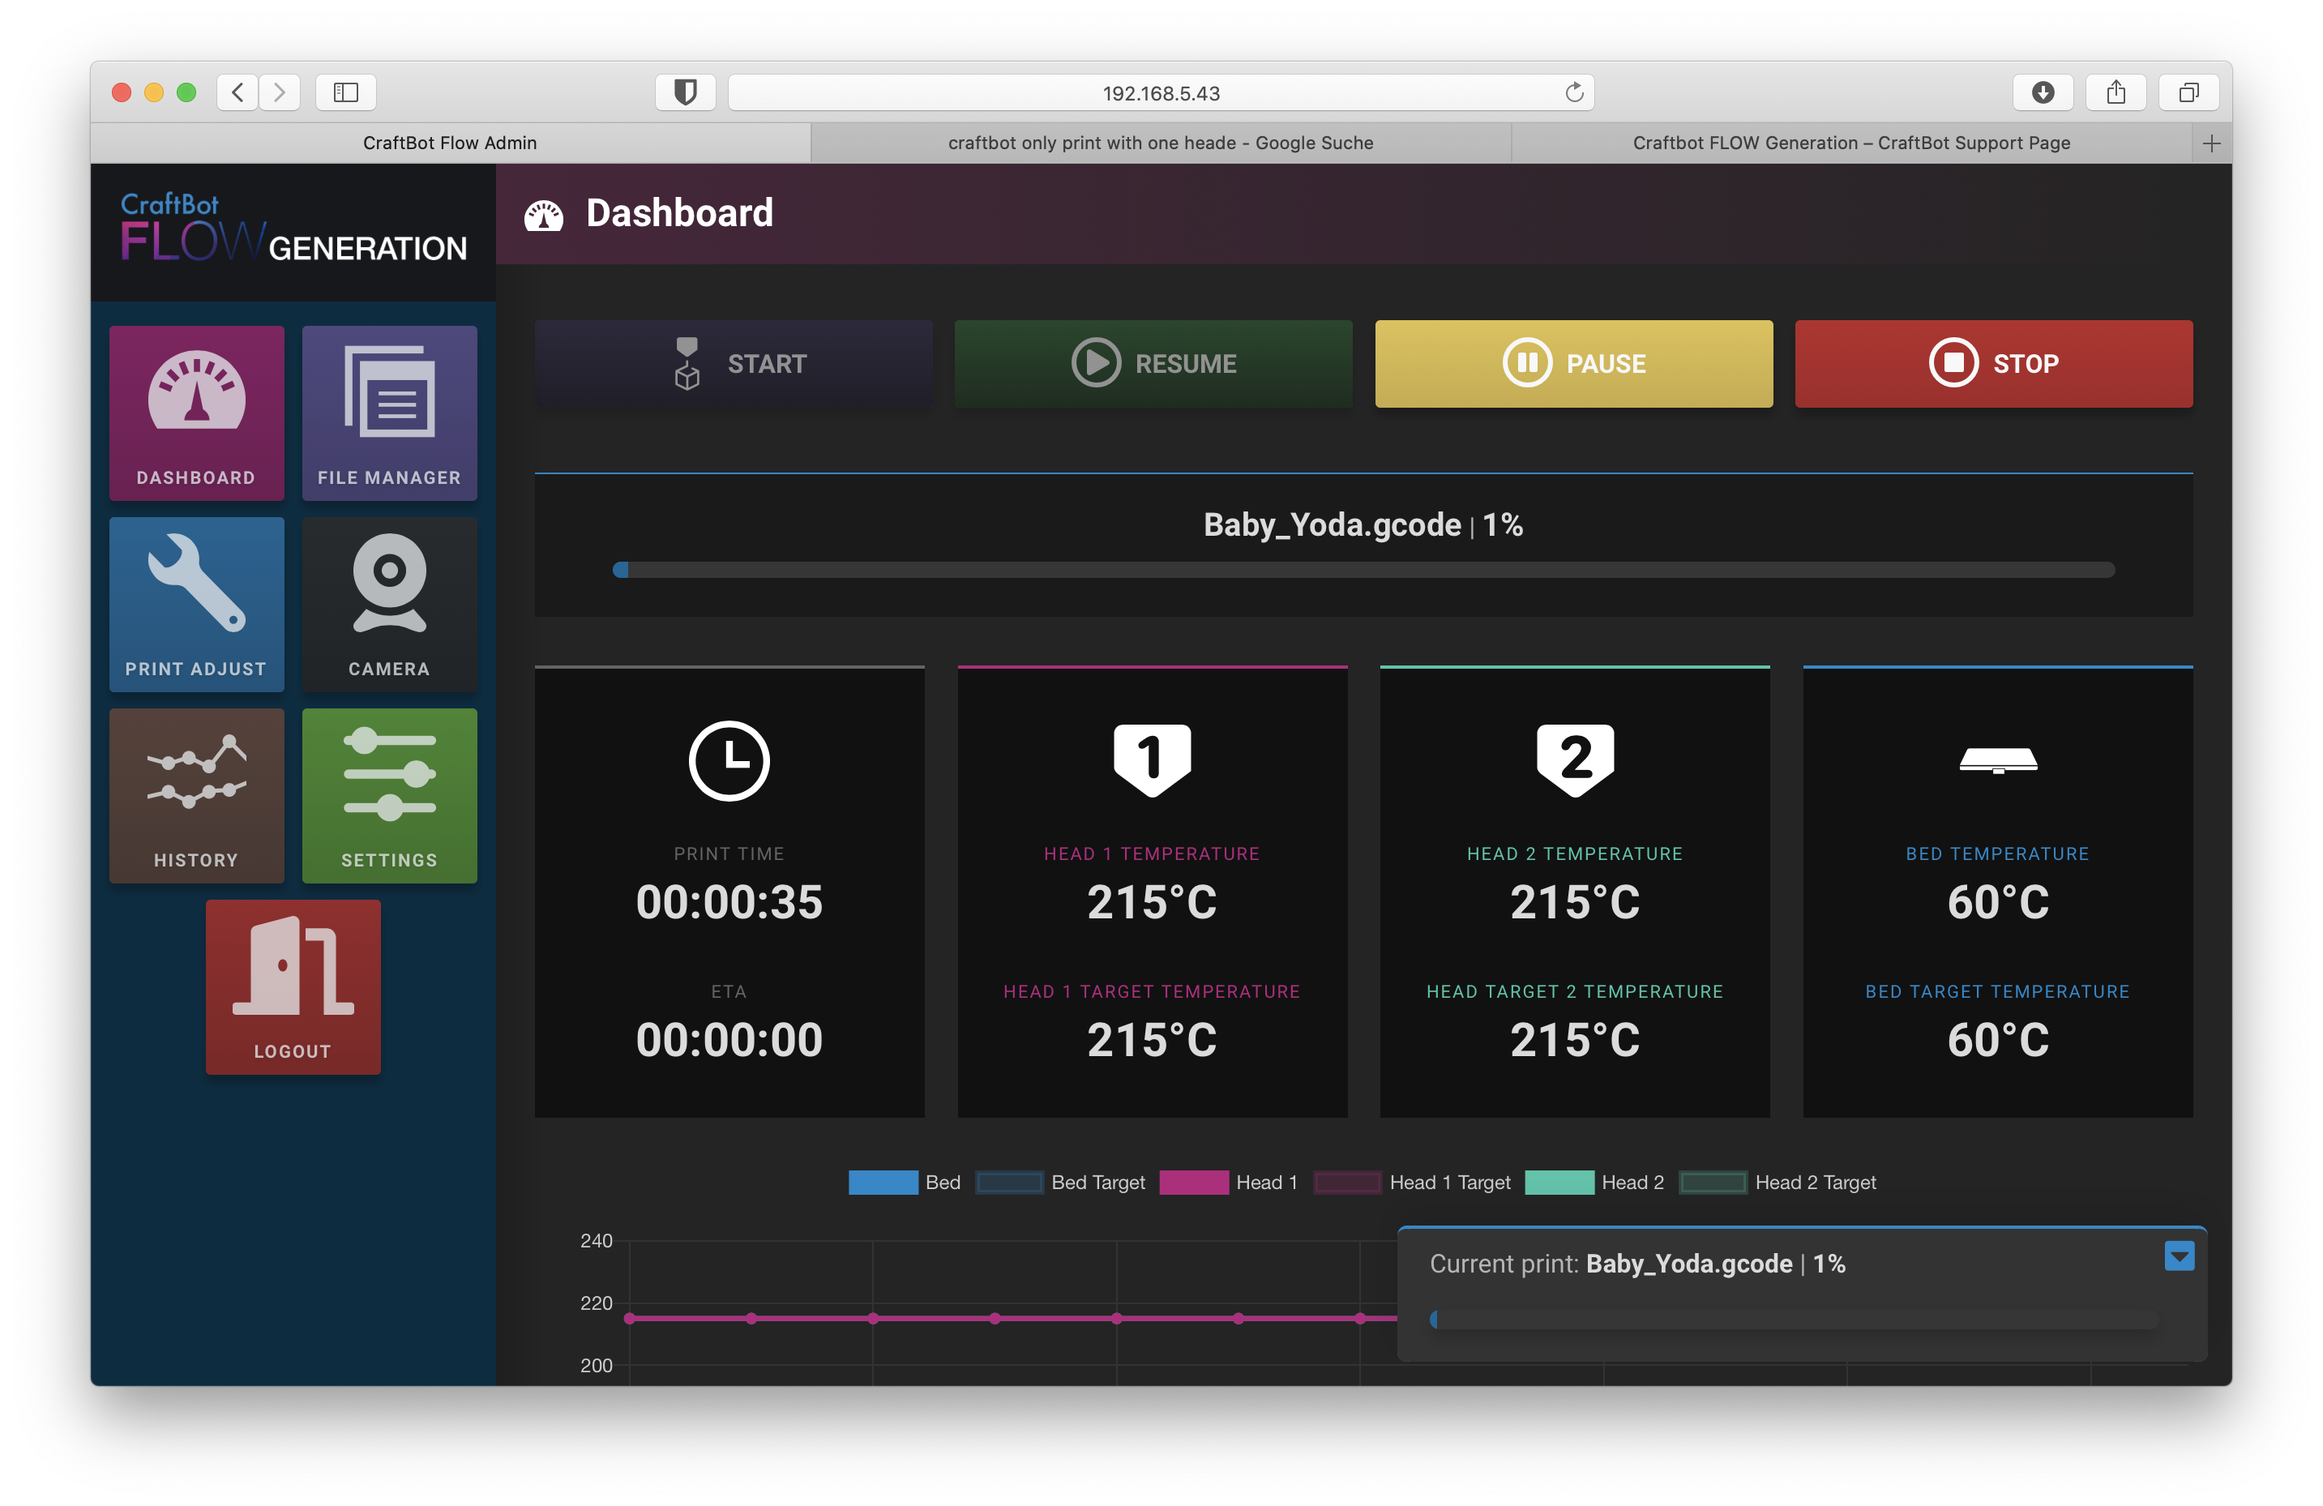Click the Baby_Yoda.gcode main progress bar
This screenshot has height=1506, width=2323.
pos(1363,570)
